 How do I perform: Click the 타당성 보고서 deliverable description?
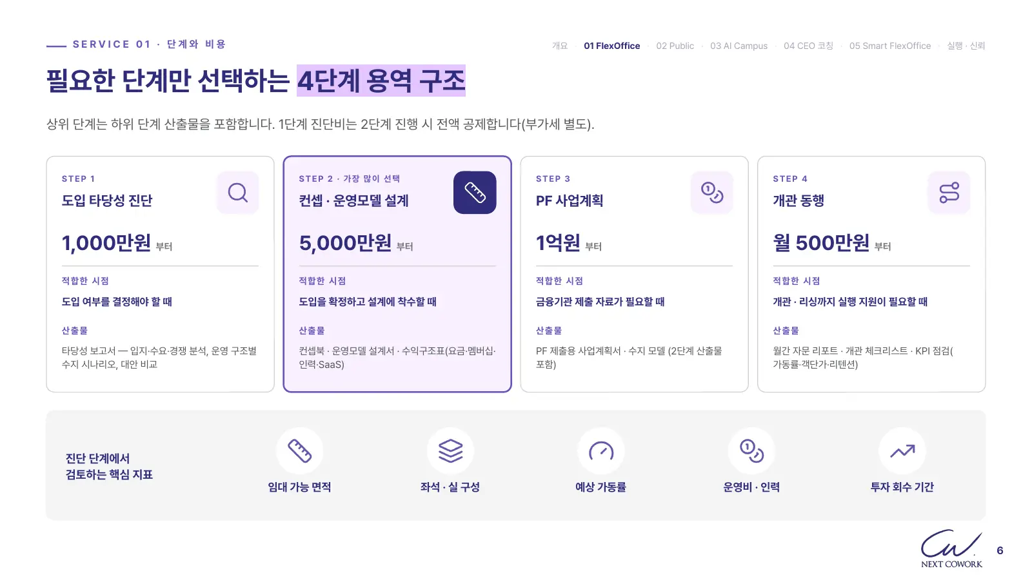(159, 358)
